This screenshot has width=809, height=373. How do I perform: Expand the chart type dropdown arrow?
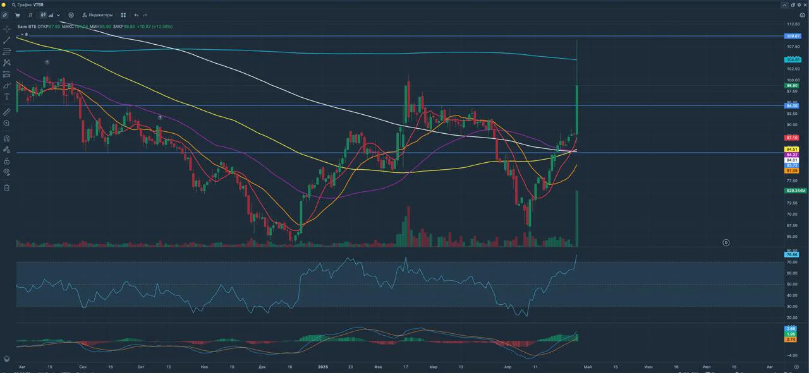tap(59, 15)
